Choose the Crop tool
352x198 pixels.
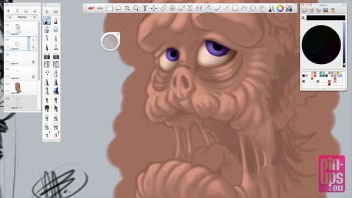127,8
